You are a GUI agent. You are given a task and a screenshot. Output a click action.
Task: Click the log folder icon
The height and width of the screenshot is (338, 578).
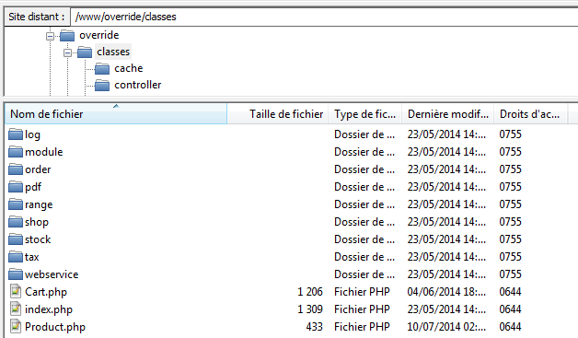point(16,134)
